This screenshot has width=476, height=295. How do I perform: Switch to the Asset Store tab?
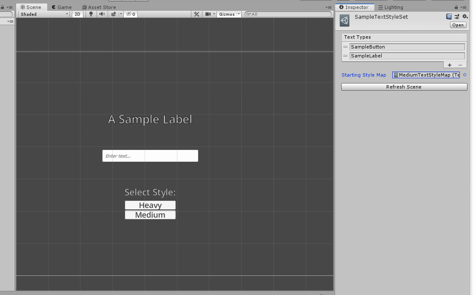(99, 7)
